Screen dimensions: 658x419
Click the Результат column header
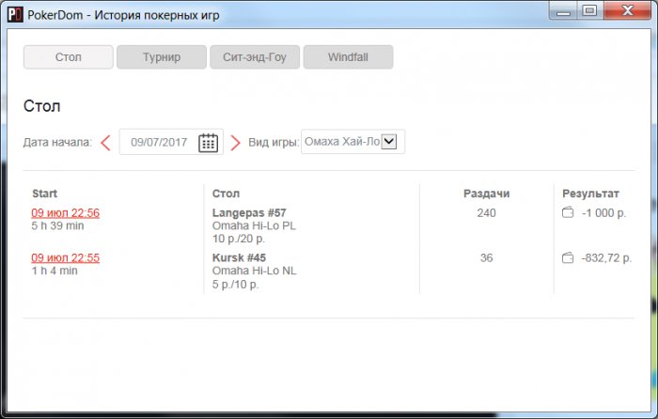click(590, 194)
